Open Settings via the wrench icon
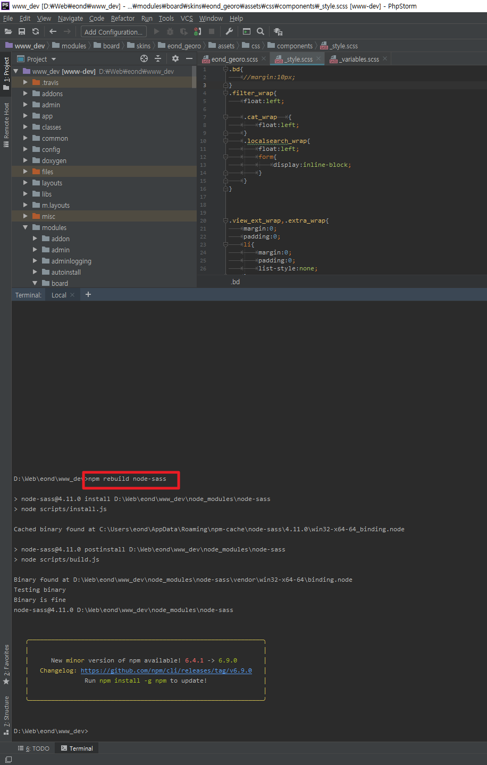Screen dimensions: 487x765 [229, 32]
